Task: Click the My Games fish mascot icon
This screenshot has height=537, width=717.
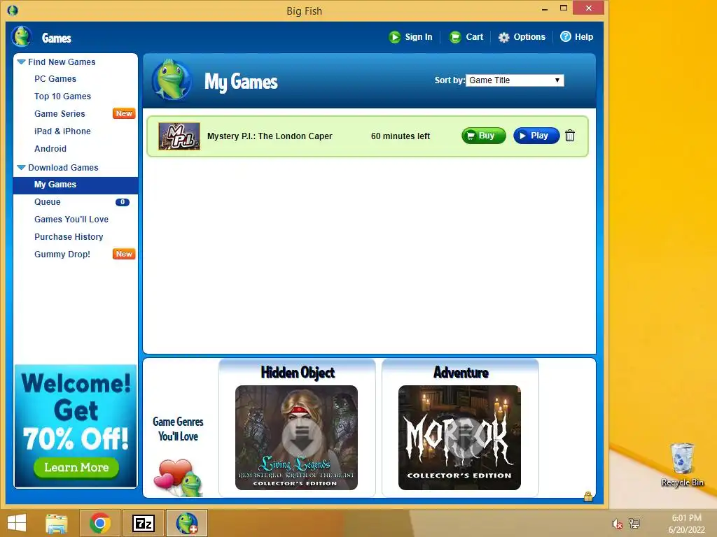Action: 172,80
